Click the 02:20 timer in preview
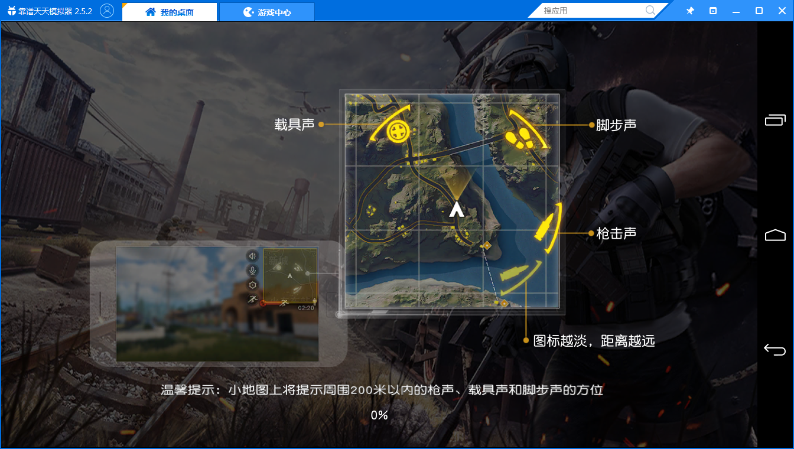This screenshot has height=449, width=794. click(x=306, y=308)
